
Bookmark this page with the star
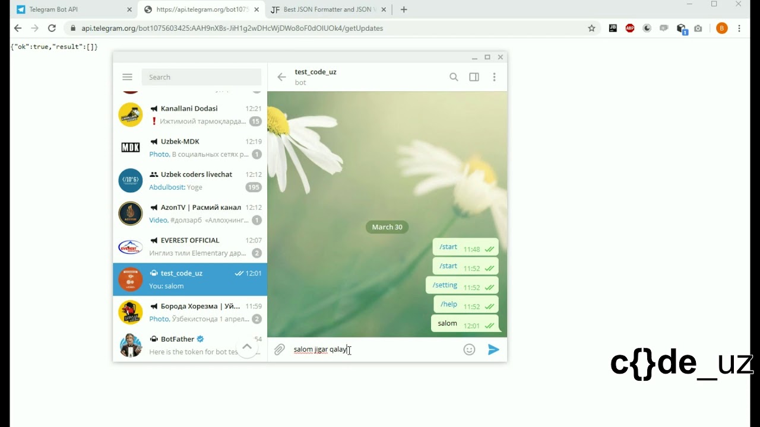[591, 28]
